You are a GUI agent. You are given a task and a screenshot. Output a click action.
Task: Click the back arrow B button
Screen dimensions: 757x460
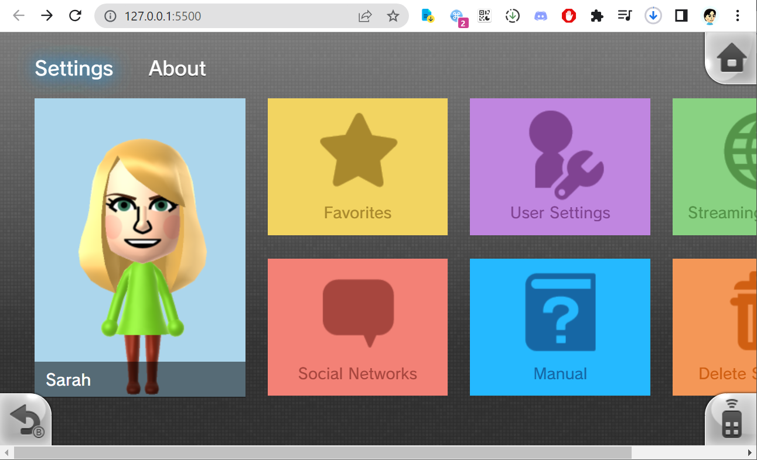pyautogui.click(x=25, y=420)
